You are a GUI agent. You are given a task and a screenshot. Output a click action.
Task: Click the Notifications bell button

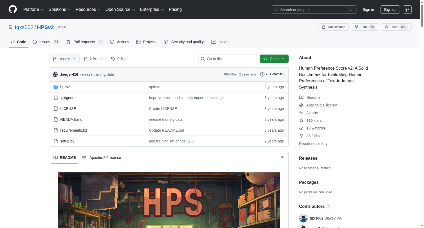[x=333, y=27]
